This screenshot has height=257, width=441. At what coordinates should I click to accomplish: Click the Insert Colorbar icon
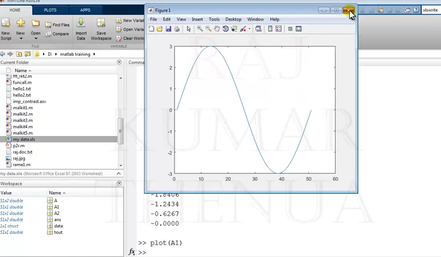pos(270,28)
